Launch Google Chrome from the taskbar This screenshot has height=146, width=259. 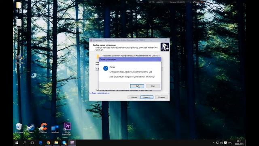[x=49, y=142]
